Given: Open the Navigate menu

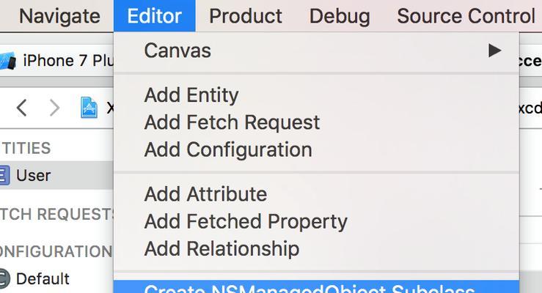Looking at the screenshot, I should pos(59,16).
